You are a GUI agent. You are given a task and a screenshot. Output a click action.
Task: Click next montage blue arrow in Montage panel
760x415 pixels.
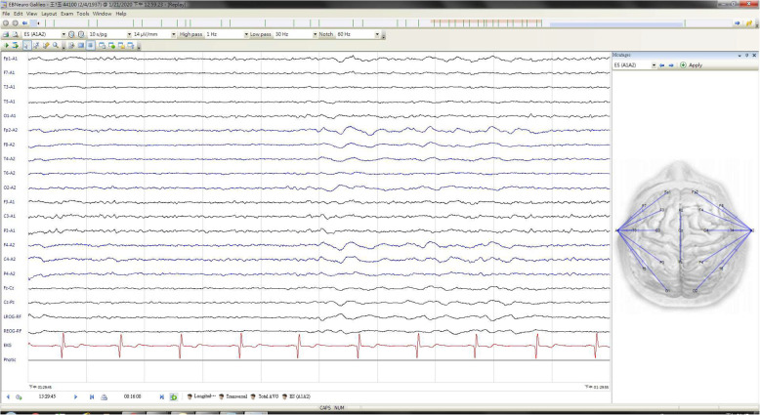(671, 64)
